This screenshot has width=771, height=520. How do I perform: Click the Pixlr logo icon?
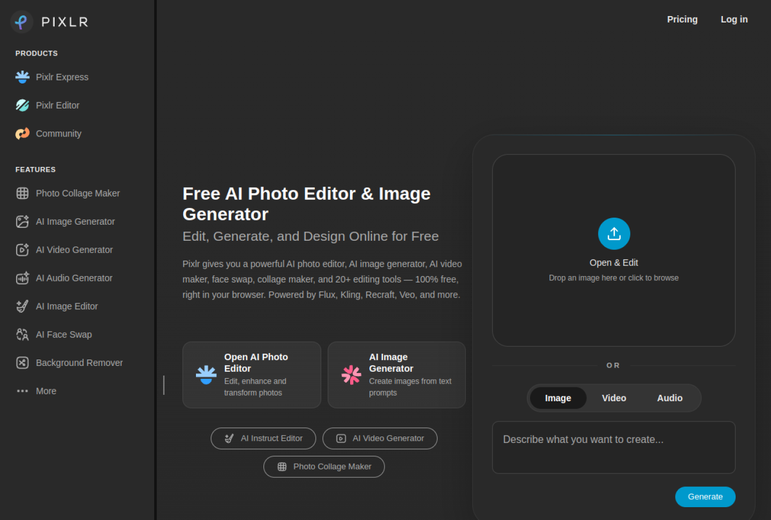22,22
